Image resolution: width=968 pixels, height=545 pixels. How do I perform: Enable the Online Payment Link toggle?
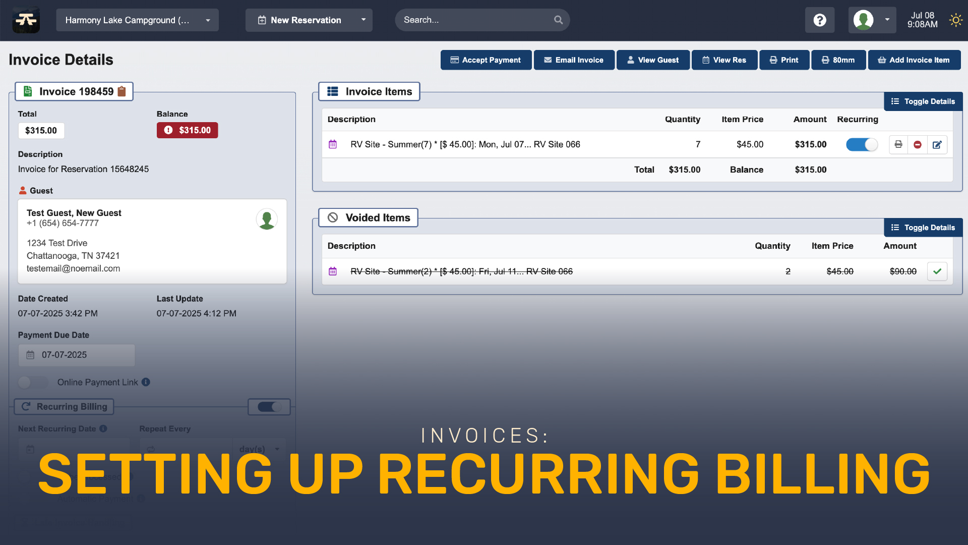coord(33,383)
